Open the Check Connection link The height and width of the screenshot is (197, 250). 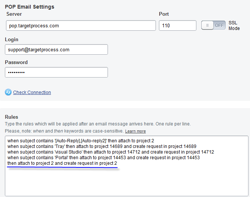click(x=32, y=93)
